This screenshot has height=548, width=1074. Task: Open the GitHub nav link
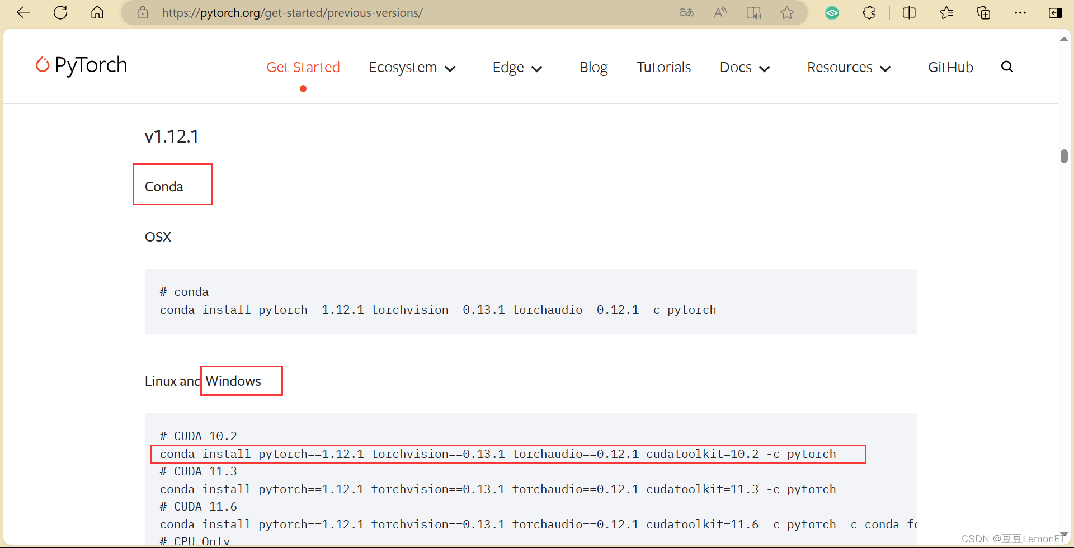(x=950, y=67)
